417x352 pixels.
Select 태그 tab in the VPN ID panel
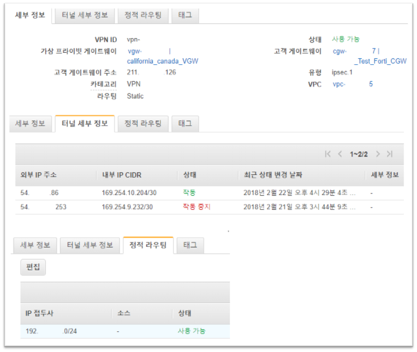(185, 15)
